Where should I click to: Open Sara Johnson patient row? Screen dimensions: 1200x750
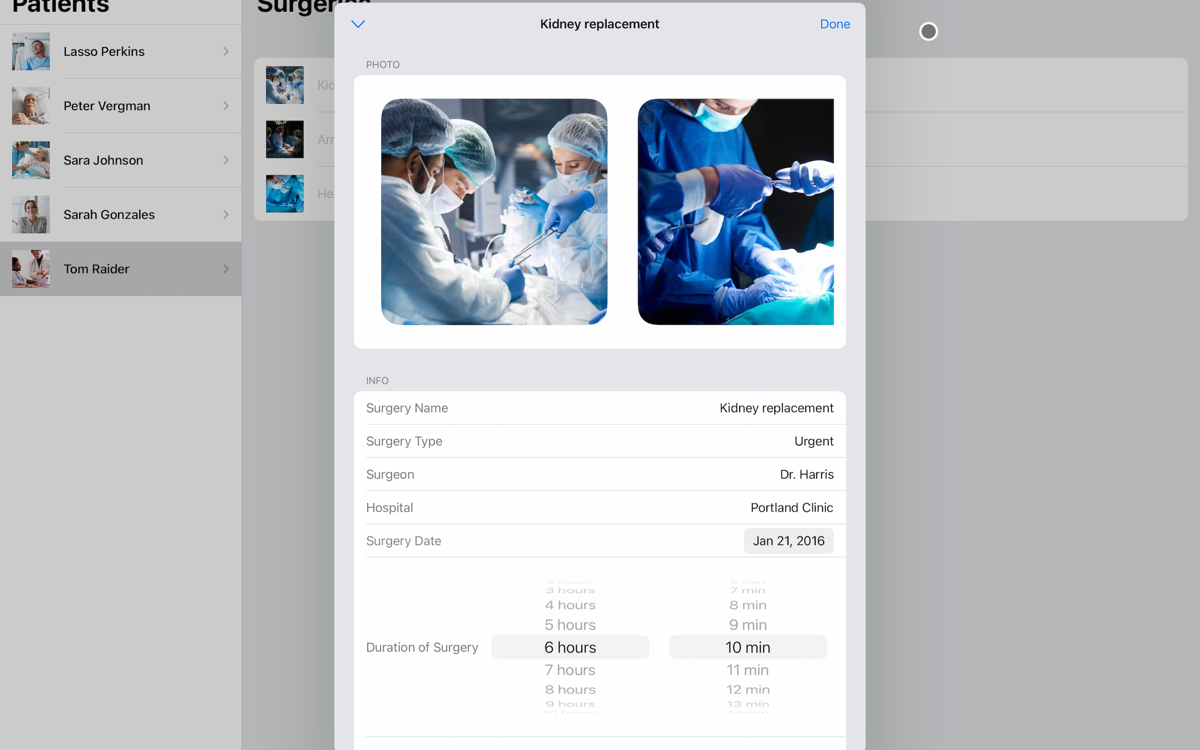[x=120, y=160]
